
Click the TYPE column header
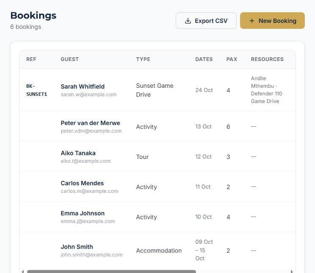tap(143, 59)
